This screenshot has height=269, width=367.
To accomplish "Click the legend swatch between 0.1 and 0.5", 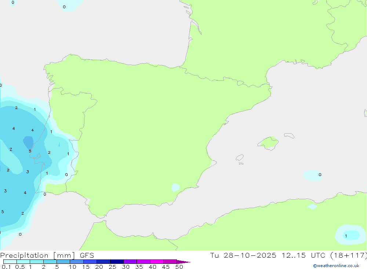I will coord(10,262).
